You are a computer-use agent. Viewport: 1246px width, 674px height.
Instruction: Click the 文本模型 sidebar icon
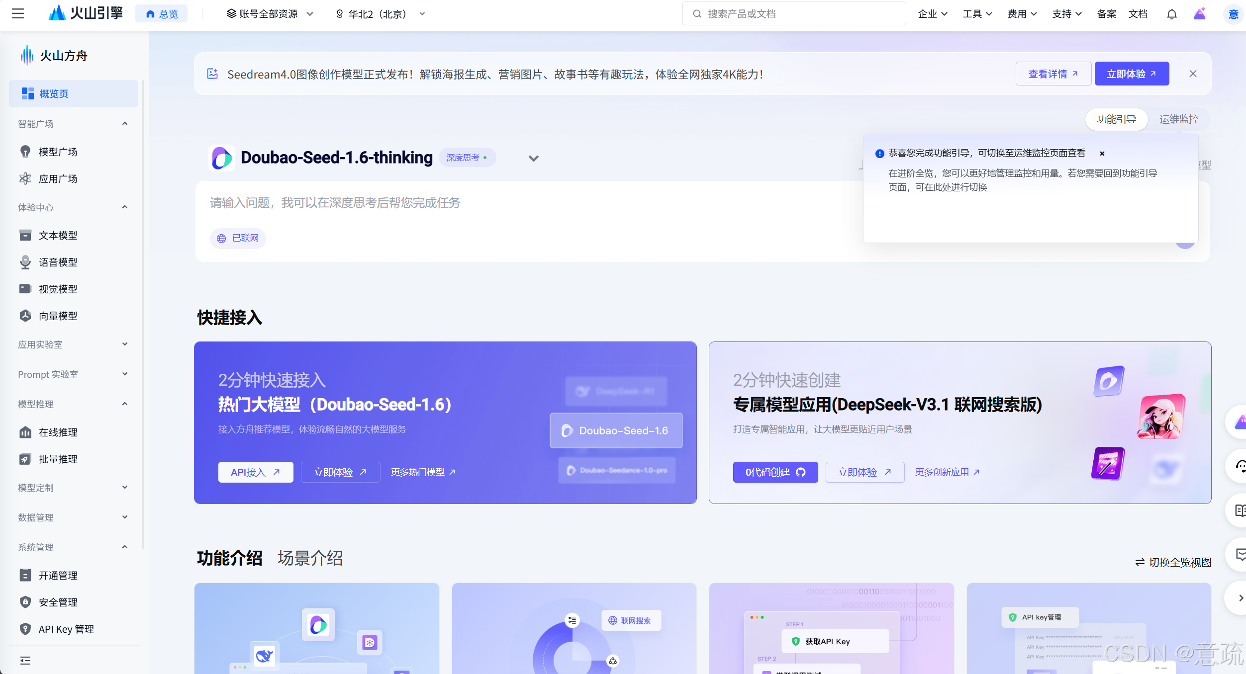coord(25,235)
